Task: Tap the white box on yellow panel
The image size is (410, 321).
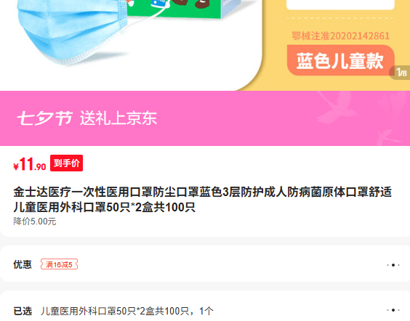Action: pos(340,4)
